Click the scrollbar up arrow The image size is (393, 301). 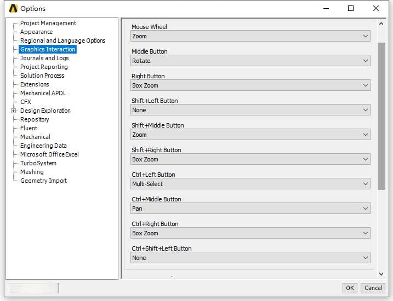click(x=381, y=24)
